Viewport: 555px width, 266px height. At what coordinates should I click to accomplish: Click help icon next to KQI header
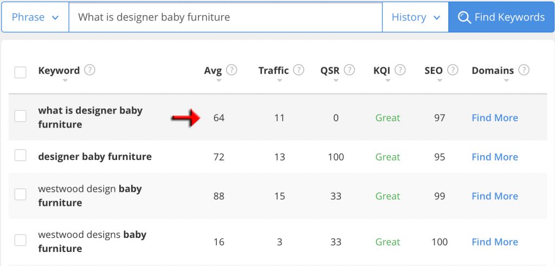coord(400,70)
